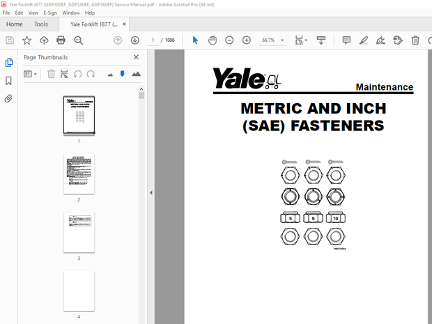432x324 pixels.
Task: Close the Page Thumbnails panel
Action: click(136, 57)
